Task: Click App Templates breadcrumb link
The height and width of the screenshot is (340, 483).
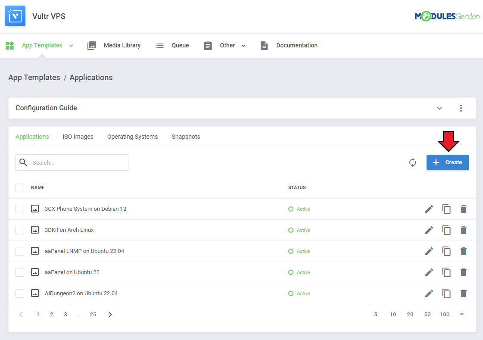Action: [34, 78]
